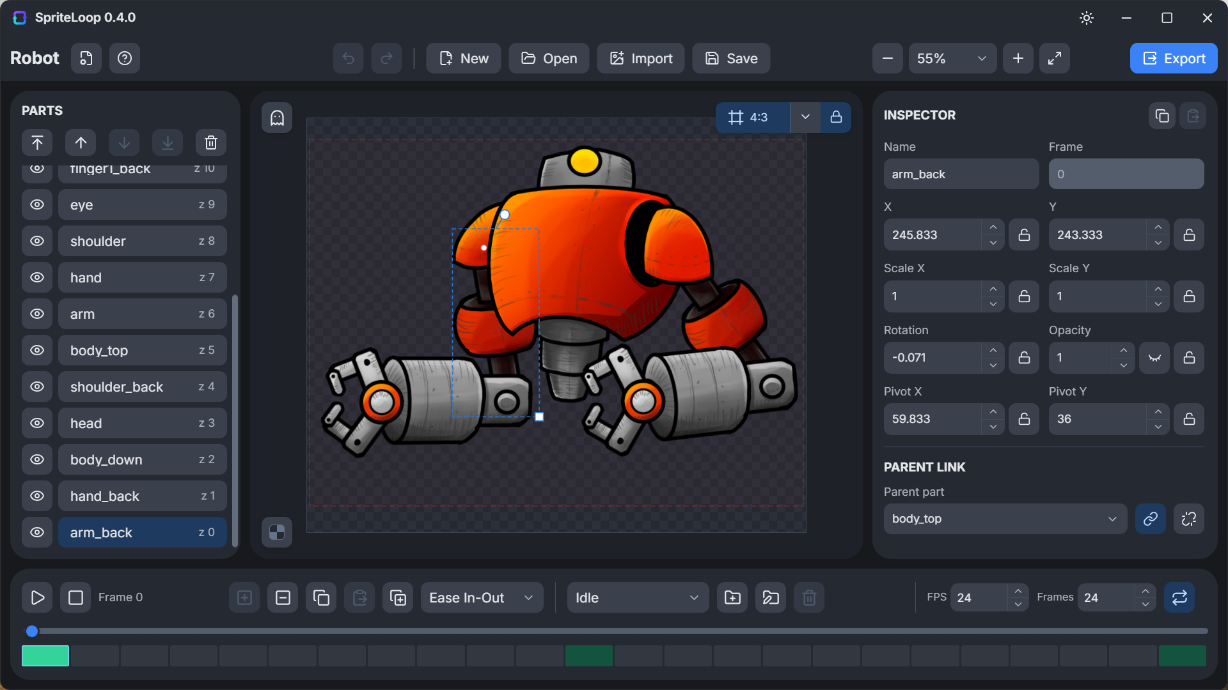Expand aspect ratio chevron next to 4:3
1228x690 pixels.
(805, 118)
